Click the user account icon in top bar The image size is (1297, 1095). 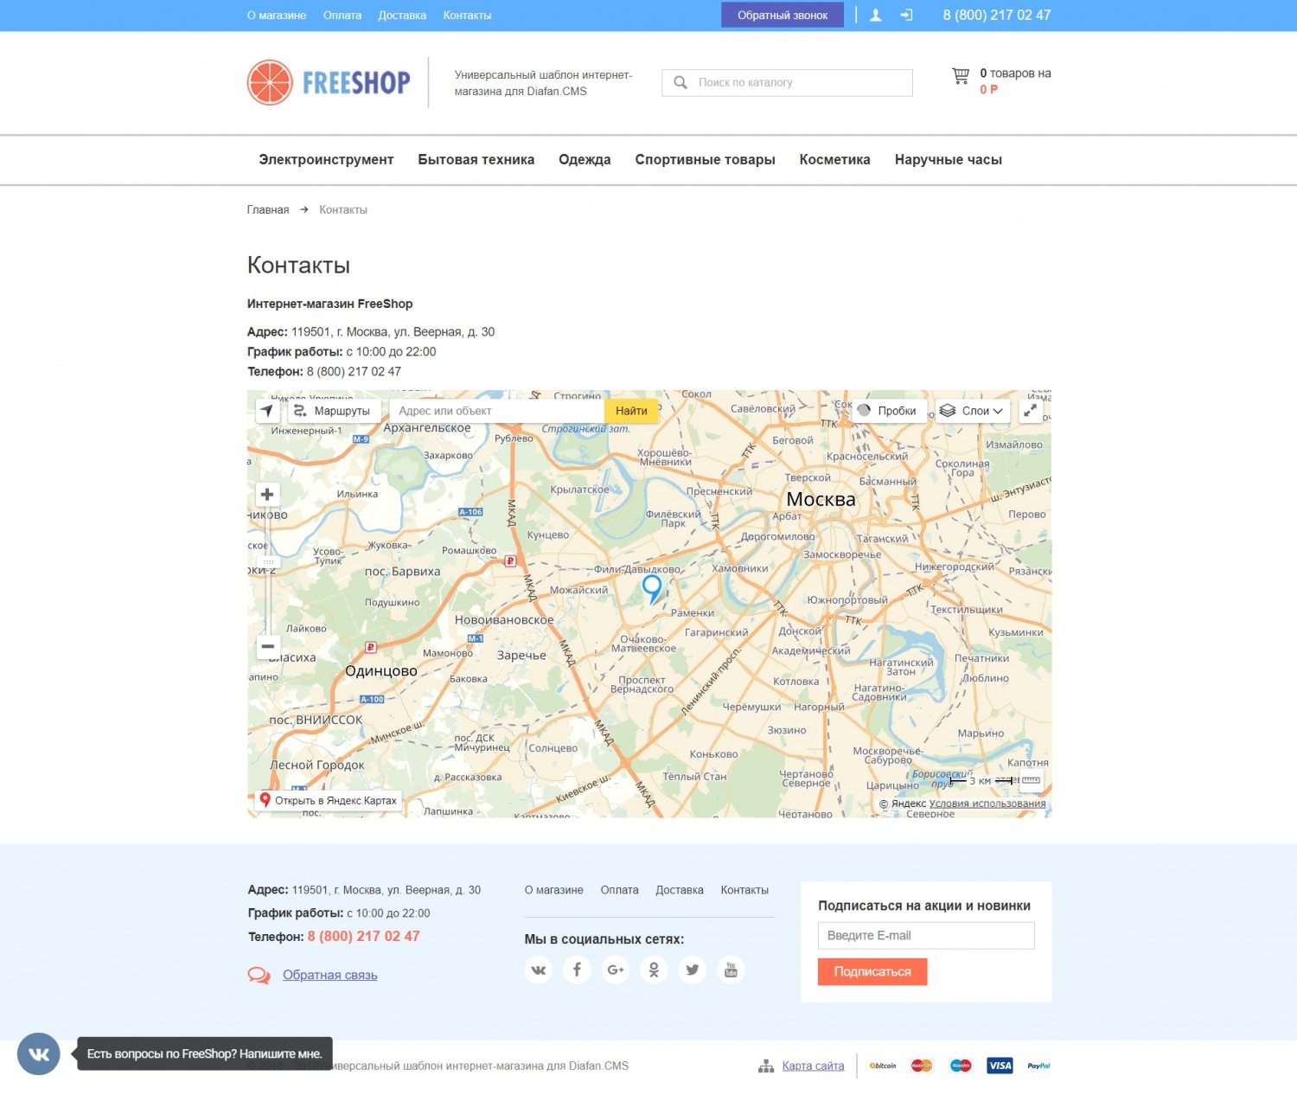coord(875,15)
